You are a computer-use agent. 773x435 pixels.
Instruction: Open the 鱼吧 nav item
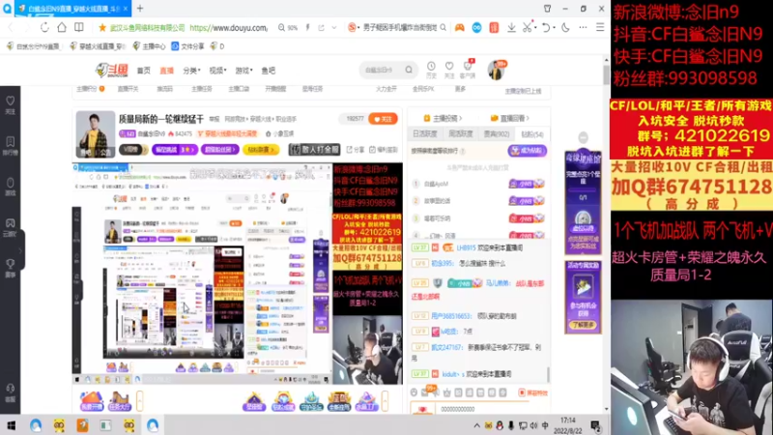pyautogui.click(x=269, y=71)
